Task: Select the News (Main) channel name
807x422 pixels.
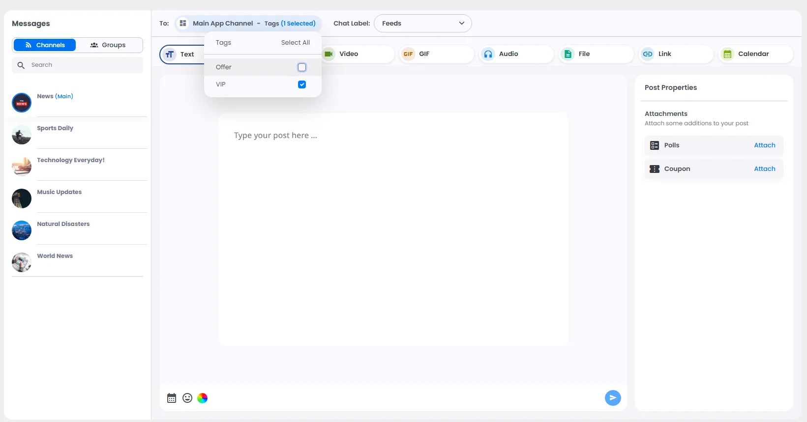Action: 55,96
